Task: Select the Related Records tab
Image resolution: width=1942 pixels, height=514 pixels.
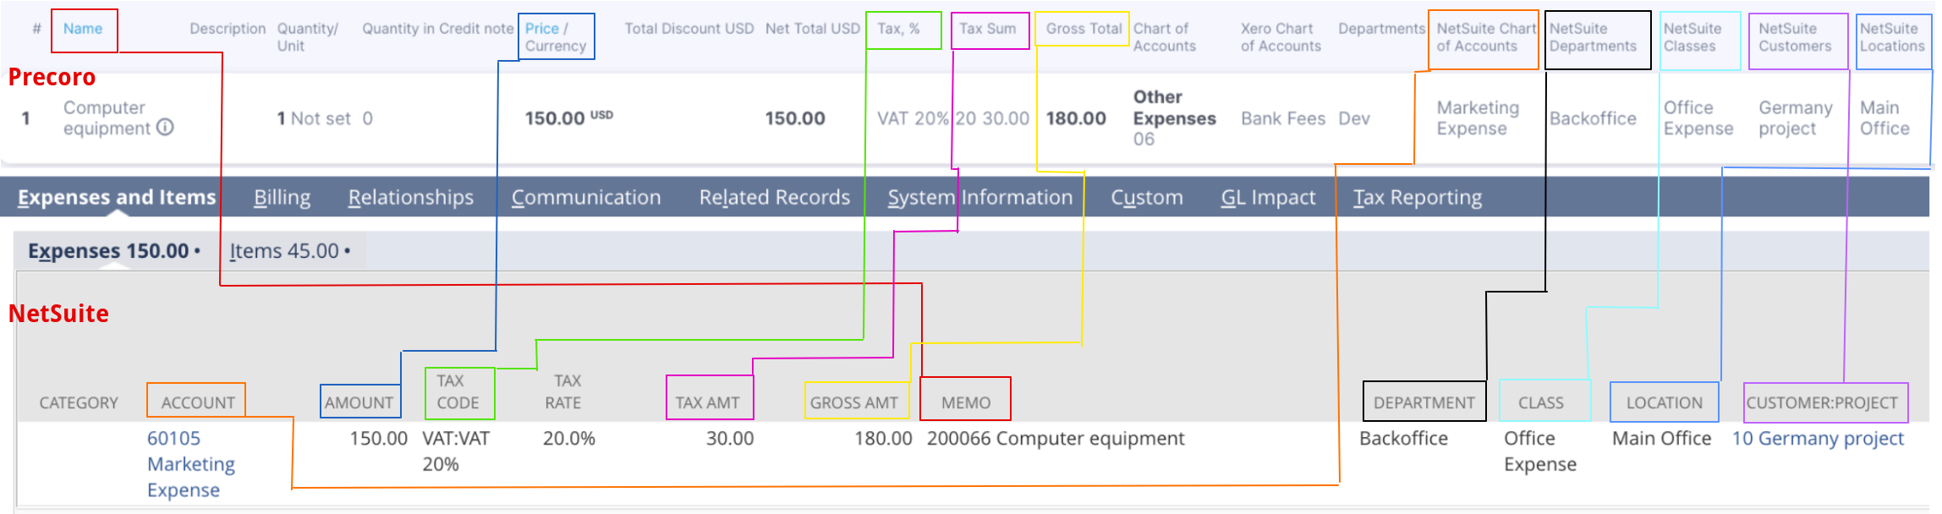Action: pyautogui.click(x=775, y=197)
